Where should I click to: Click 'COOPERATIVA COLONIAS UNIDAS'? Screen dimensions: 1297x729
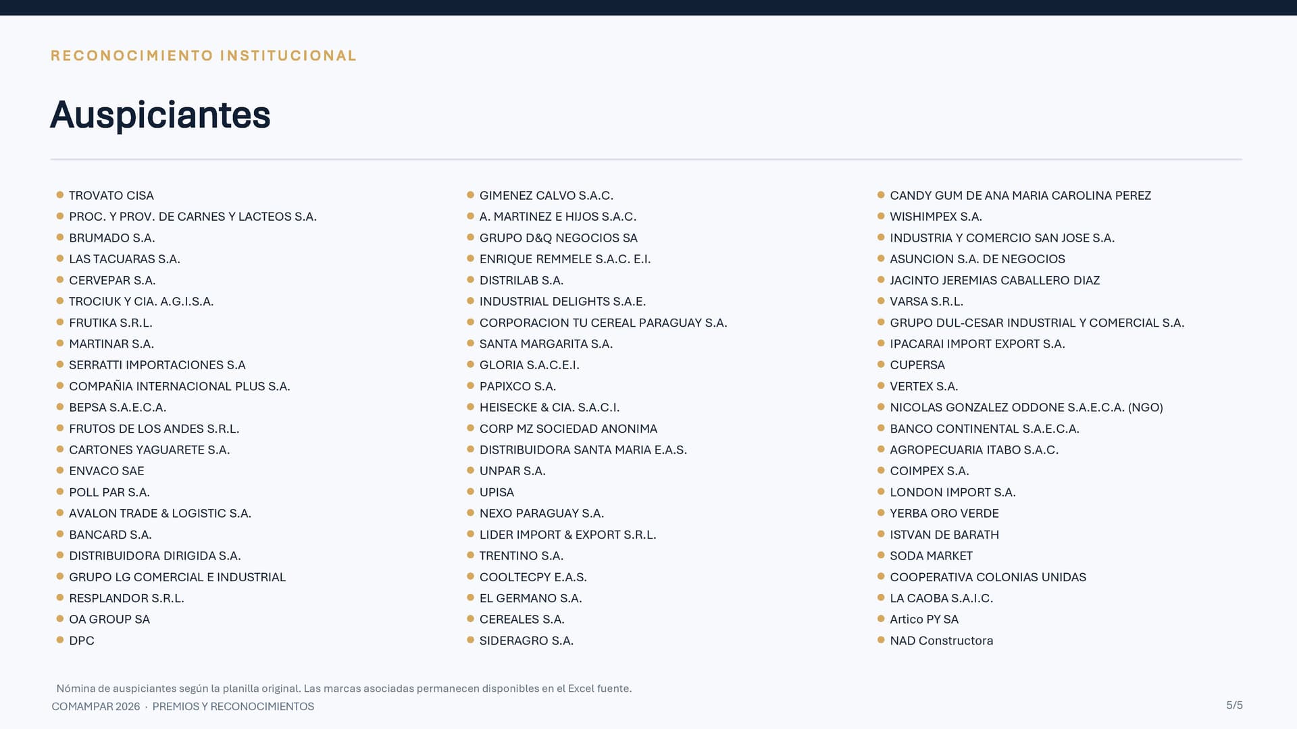point(988,577)
